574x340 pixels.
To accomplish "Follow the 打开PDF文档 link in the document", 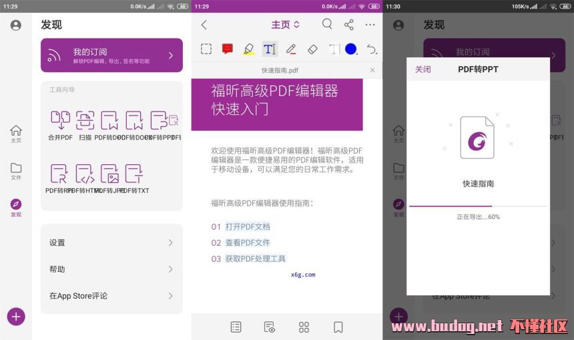I will pos(247,226).
